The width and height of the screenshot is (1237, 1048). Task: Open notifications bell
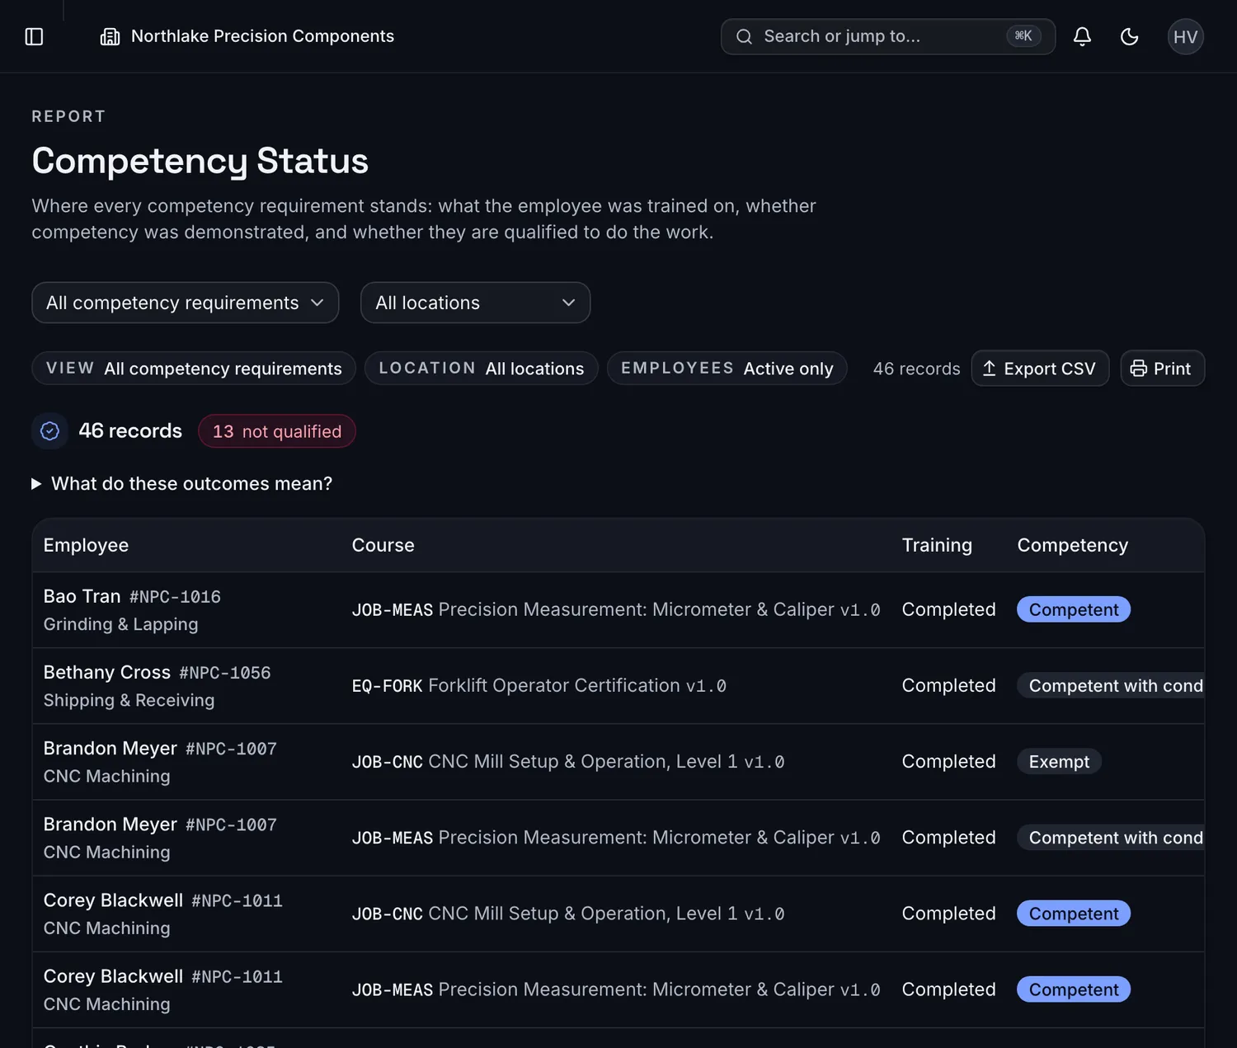pos(1082,36)
